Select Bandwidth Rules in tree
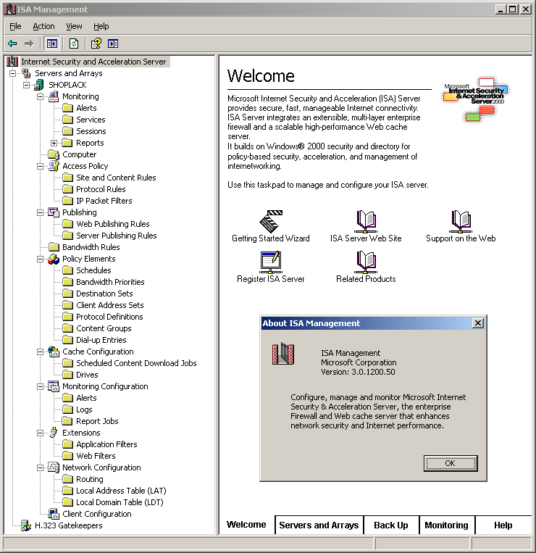 coord(91,247)
